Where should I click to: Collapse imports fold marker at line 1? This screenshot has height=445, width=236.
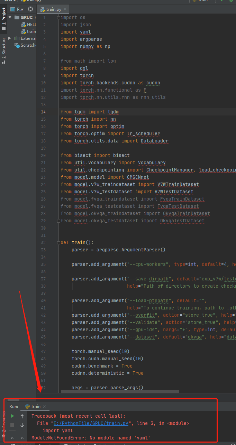click(58, 17)
